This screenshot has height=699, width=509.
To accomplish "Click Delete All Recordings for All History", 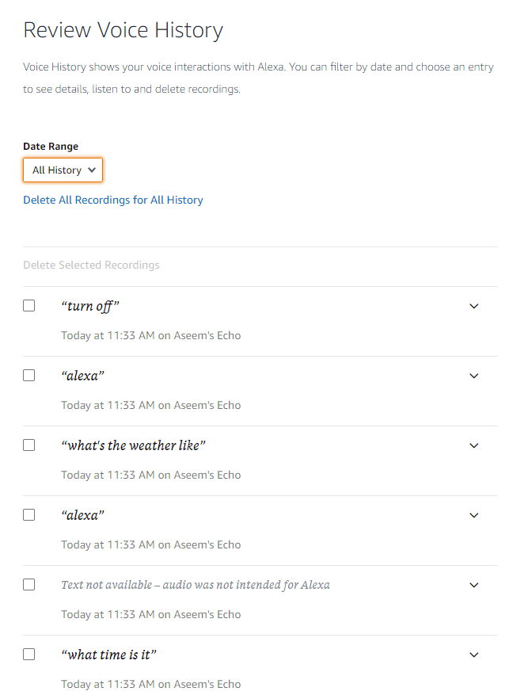I will coord(113,200).
